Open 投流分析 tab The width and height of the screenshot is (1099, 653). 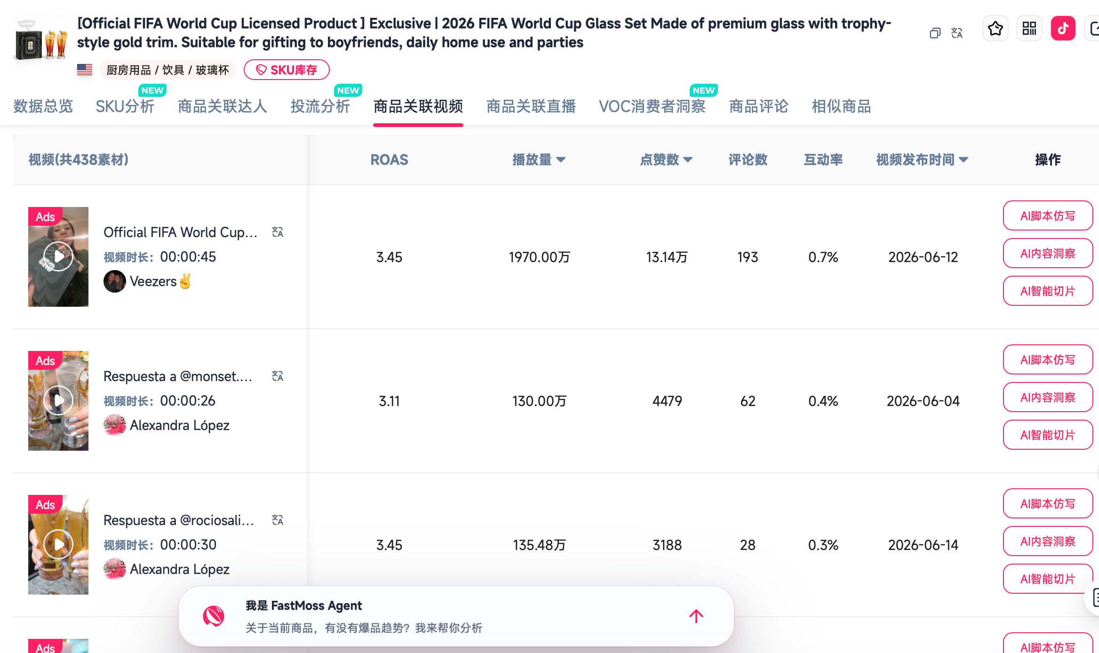pyautogui.click(x=320, y=106)
